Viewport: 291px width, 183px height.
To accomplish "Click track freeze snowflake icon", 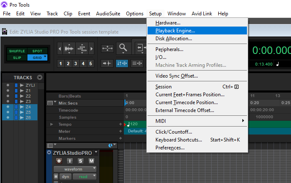I will (x=56, y=176).
